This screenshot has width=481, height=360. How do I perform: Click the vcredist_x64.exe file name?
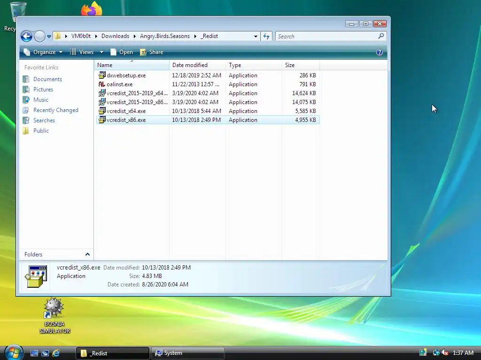[126, 111]
